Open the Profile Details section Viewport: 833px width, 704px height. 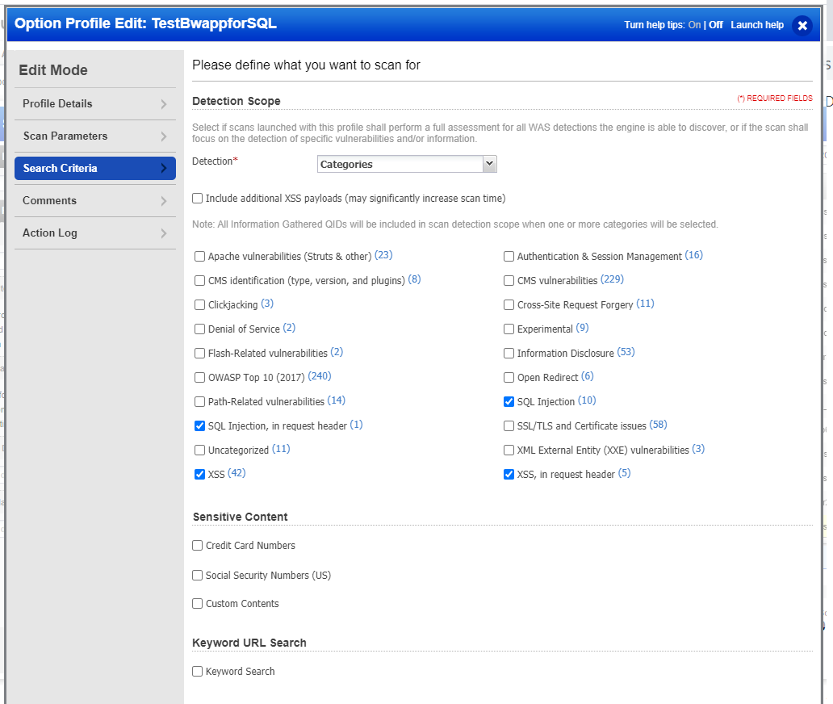click(95, 103)
